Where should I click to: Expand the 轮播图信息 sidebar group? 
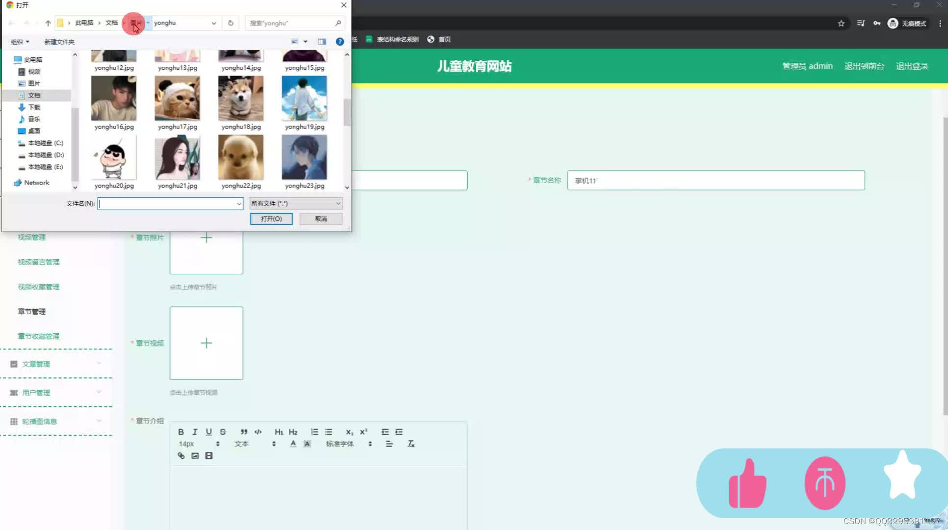point(56,421)
